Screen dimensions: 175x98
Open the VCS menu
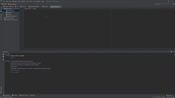(34, 1)
